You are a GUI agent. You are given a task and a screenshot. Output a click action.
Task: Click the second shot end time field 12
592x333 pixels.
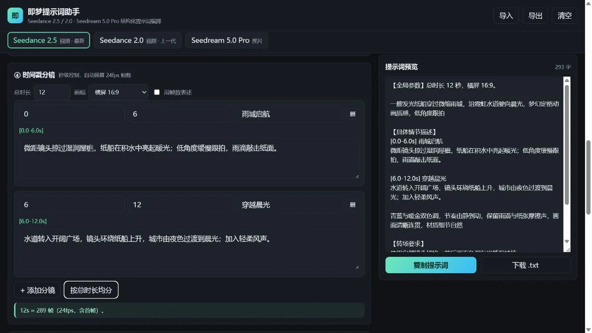point(181,205)
